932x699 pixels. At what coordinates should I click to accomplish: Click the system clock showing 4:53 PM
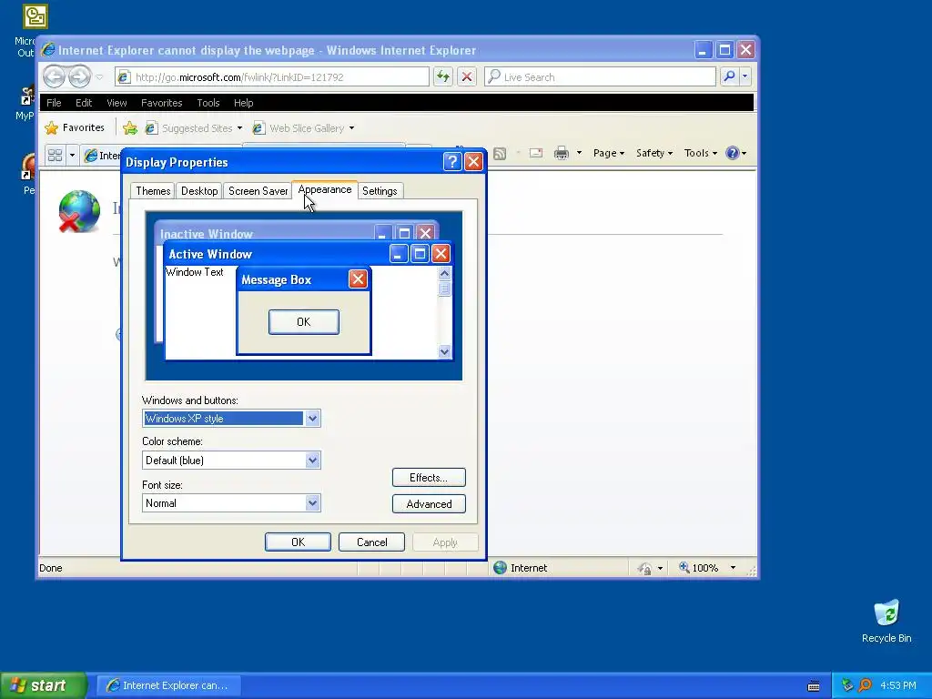897,685
